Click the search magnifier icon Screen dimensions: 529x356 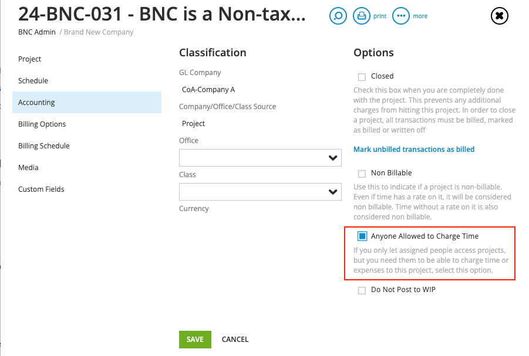point(338,16)
